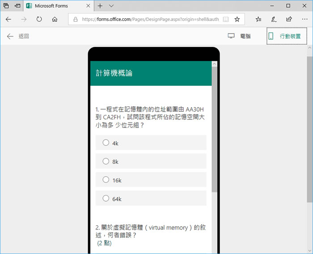Click the phone preview scroll up arrow
Viewport: 313px width, 254px height.
point(214,64)
